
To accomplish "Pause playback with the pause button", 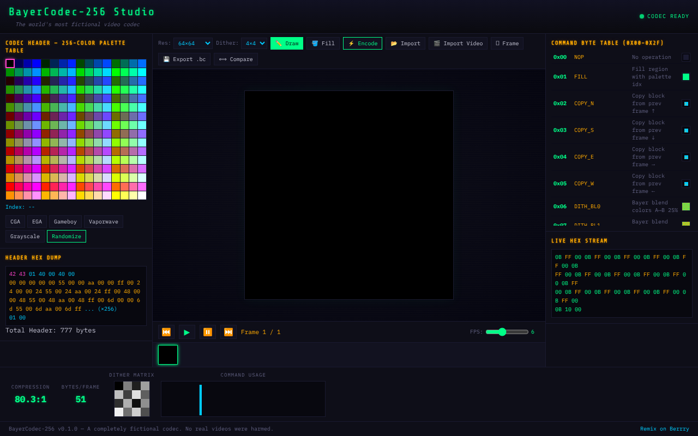I will [x=208, y=332].
